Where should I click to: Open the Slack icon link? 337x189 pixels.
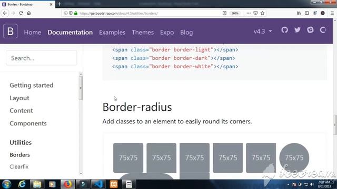(310, 30)
